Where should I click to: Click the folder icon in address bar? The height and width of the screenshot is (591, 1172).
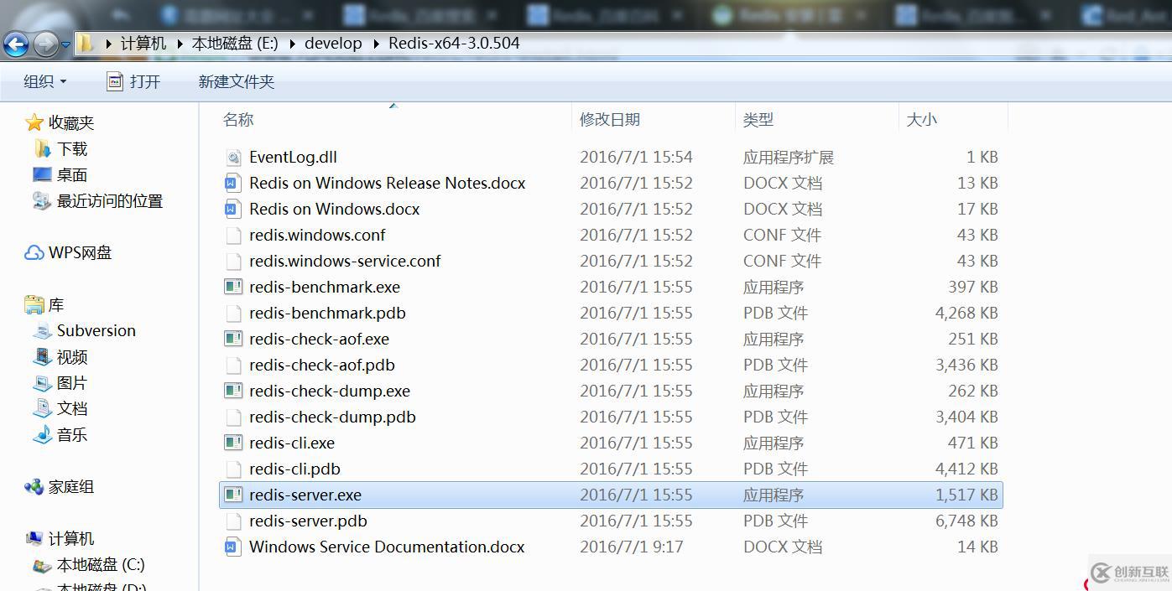click(x=86, y=43)
